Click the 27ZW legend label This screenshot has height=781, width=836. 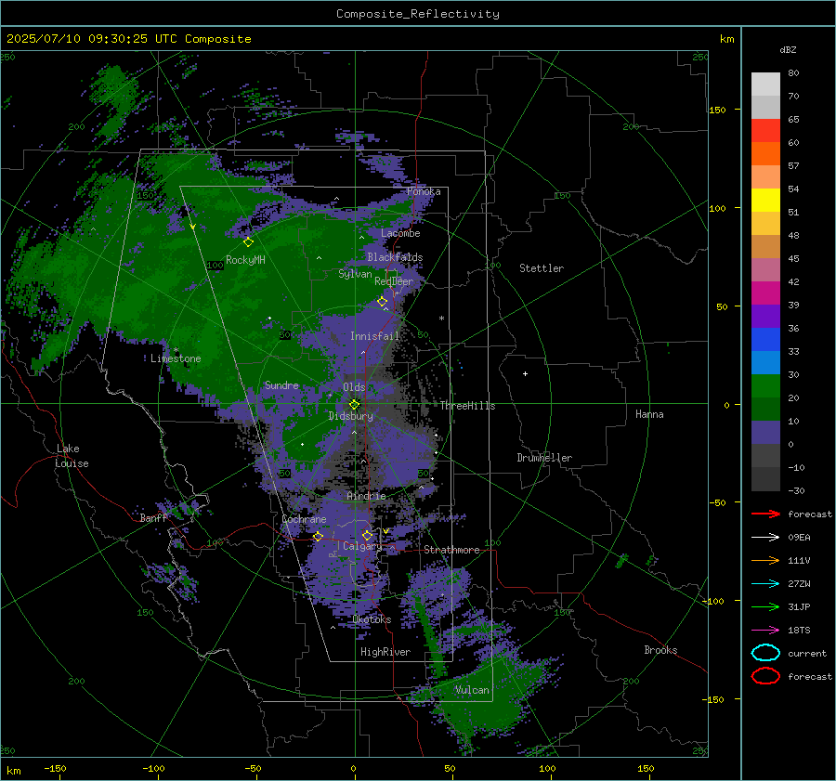[799, 584]
